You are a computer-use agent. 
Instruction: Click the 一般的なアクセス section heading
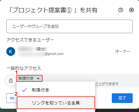(x=24, y=68)
